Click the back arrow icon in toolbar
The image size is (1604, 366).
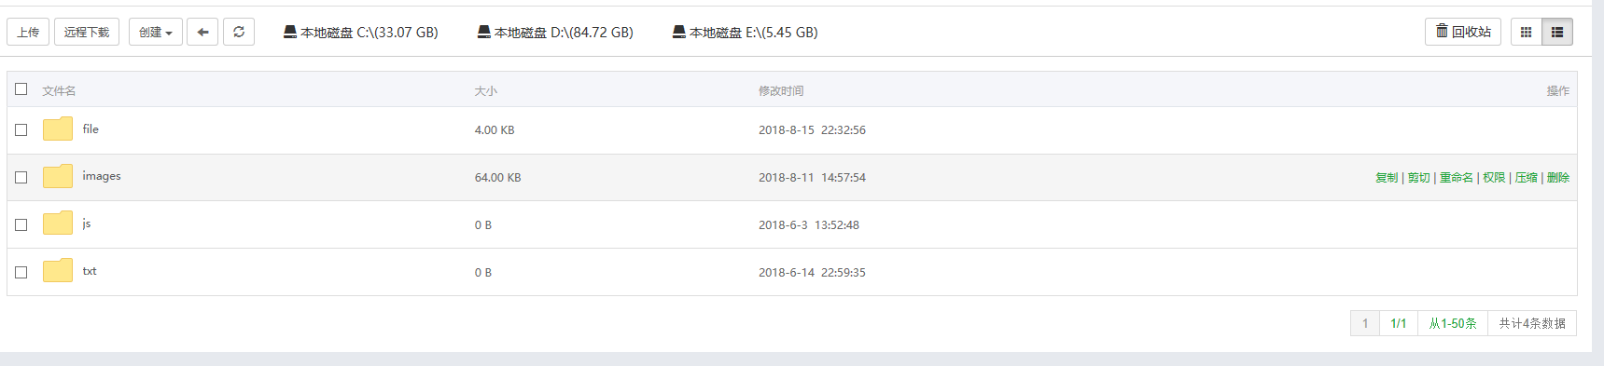point(202,32)
